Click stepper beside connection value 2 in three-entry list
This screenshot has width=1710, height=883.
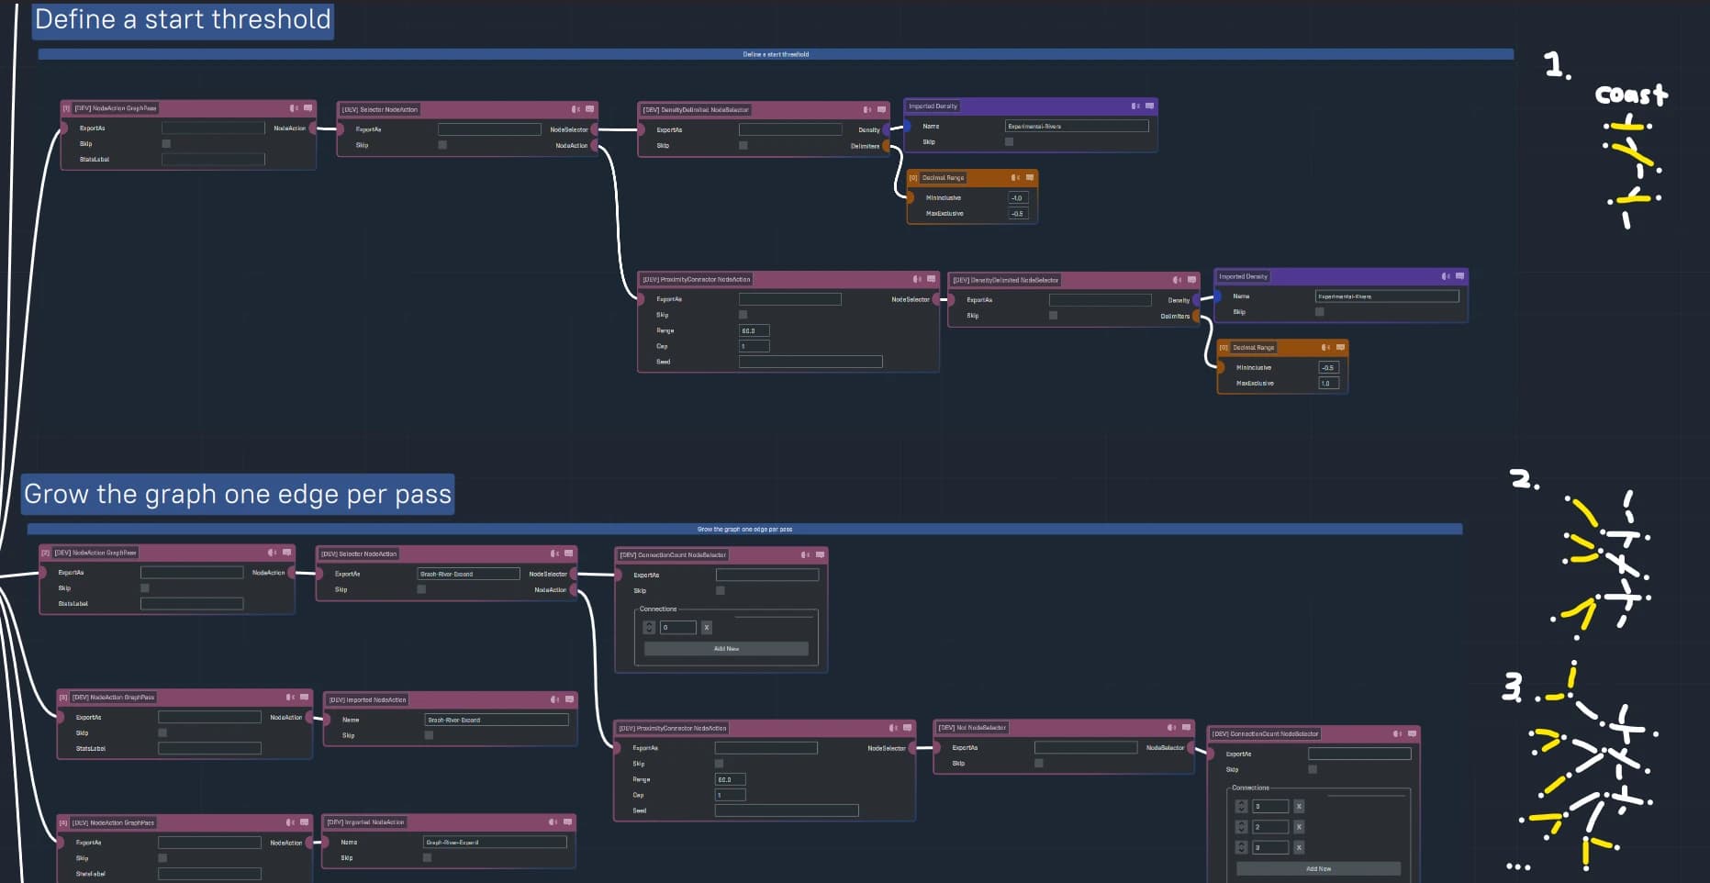1241,827
